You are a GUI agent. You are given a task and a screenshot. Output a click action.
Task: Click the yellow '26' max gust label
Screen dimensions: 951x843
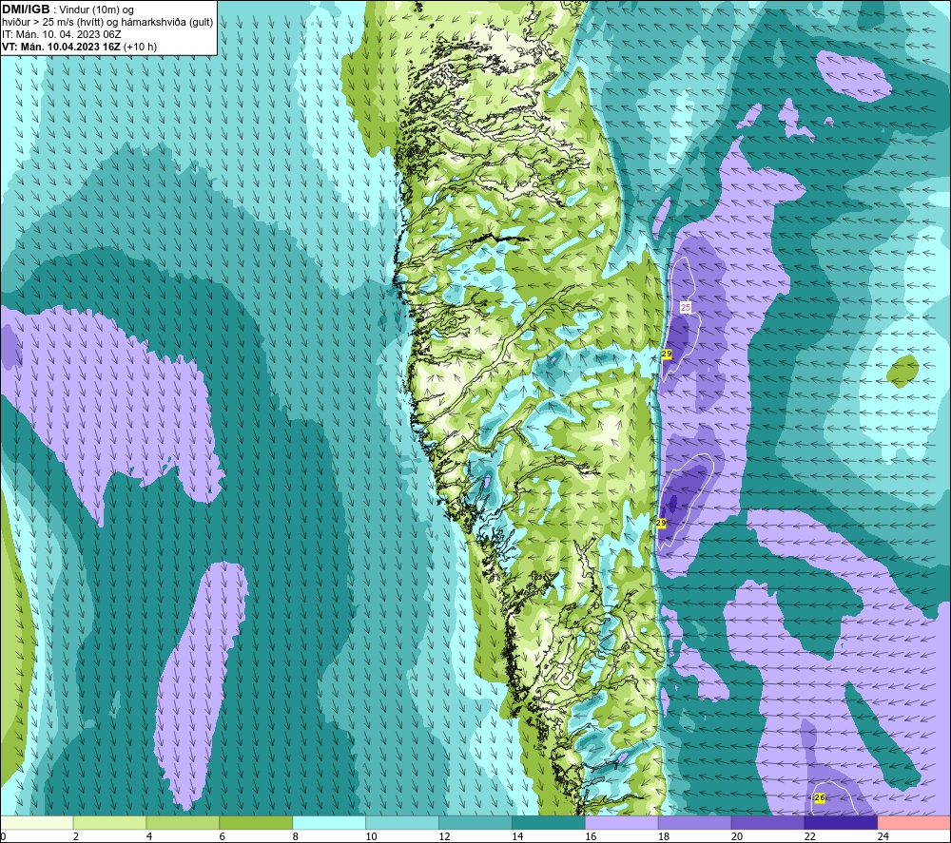820,797
